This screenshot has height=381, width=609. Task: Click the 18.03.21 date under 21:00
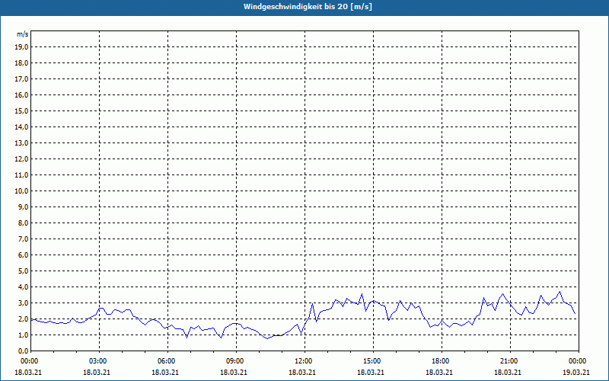(508, 372)
